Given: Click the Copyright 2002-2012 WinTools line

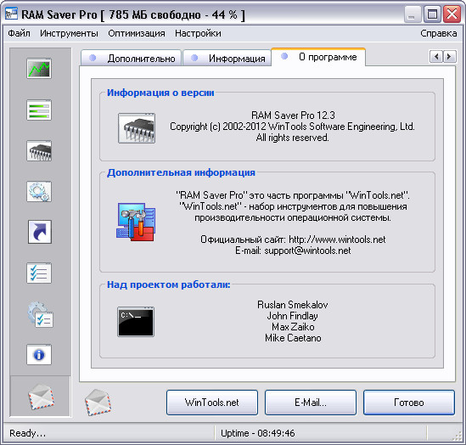Looking at the screenshot, I should [292, 127].
